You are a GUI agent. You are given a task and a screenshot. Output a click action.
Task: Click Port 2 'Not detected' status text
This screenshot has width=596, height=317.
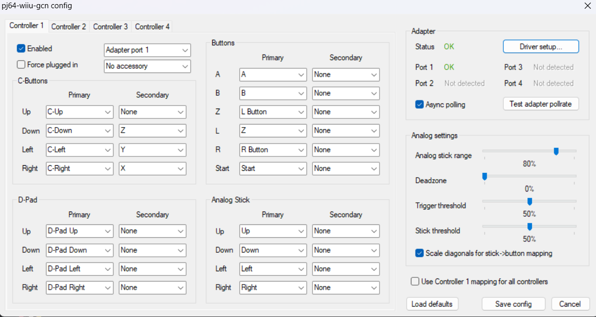coord(465,83)
